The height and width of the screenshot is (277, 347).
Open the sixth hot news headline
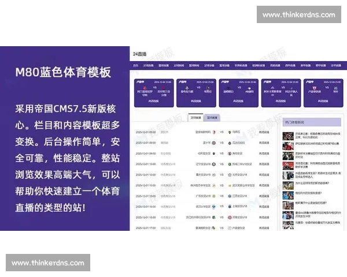click(312, 183)
